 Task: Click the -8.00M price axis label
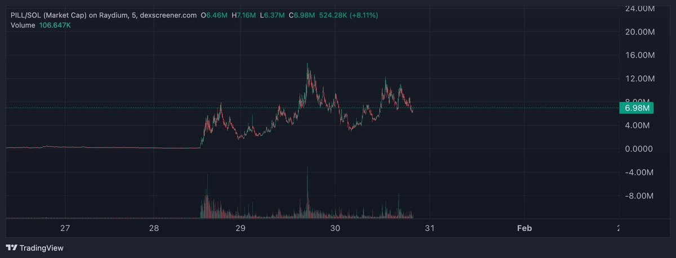[640, 196]
